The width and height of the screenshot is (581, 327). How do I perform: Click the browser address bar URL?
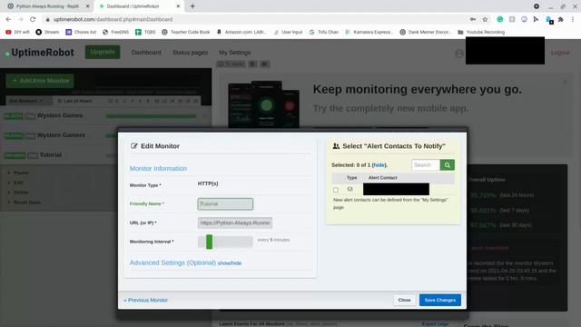point(113,19)
